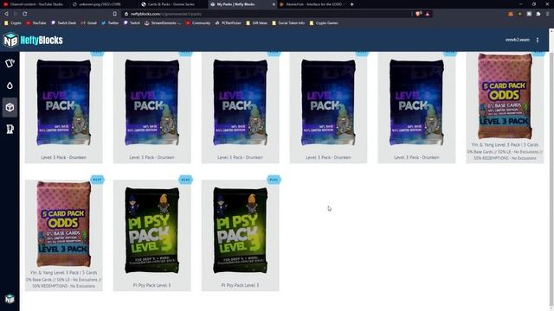The image size is (554, 311).
Task: Open Brave Rewards triangle icon
Action: tap(428, 14)
